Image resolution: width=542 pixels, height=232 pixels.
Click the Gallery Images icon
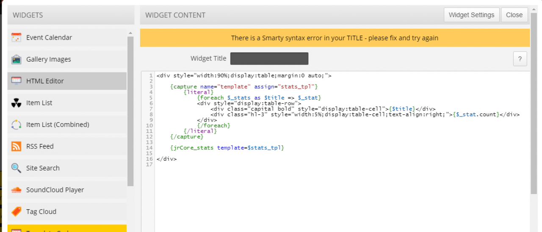pyautogui.click(x=17, y=59)
